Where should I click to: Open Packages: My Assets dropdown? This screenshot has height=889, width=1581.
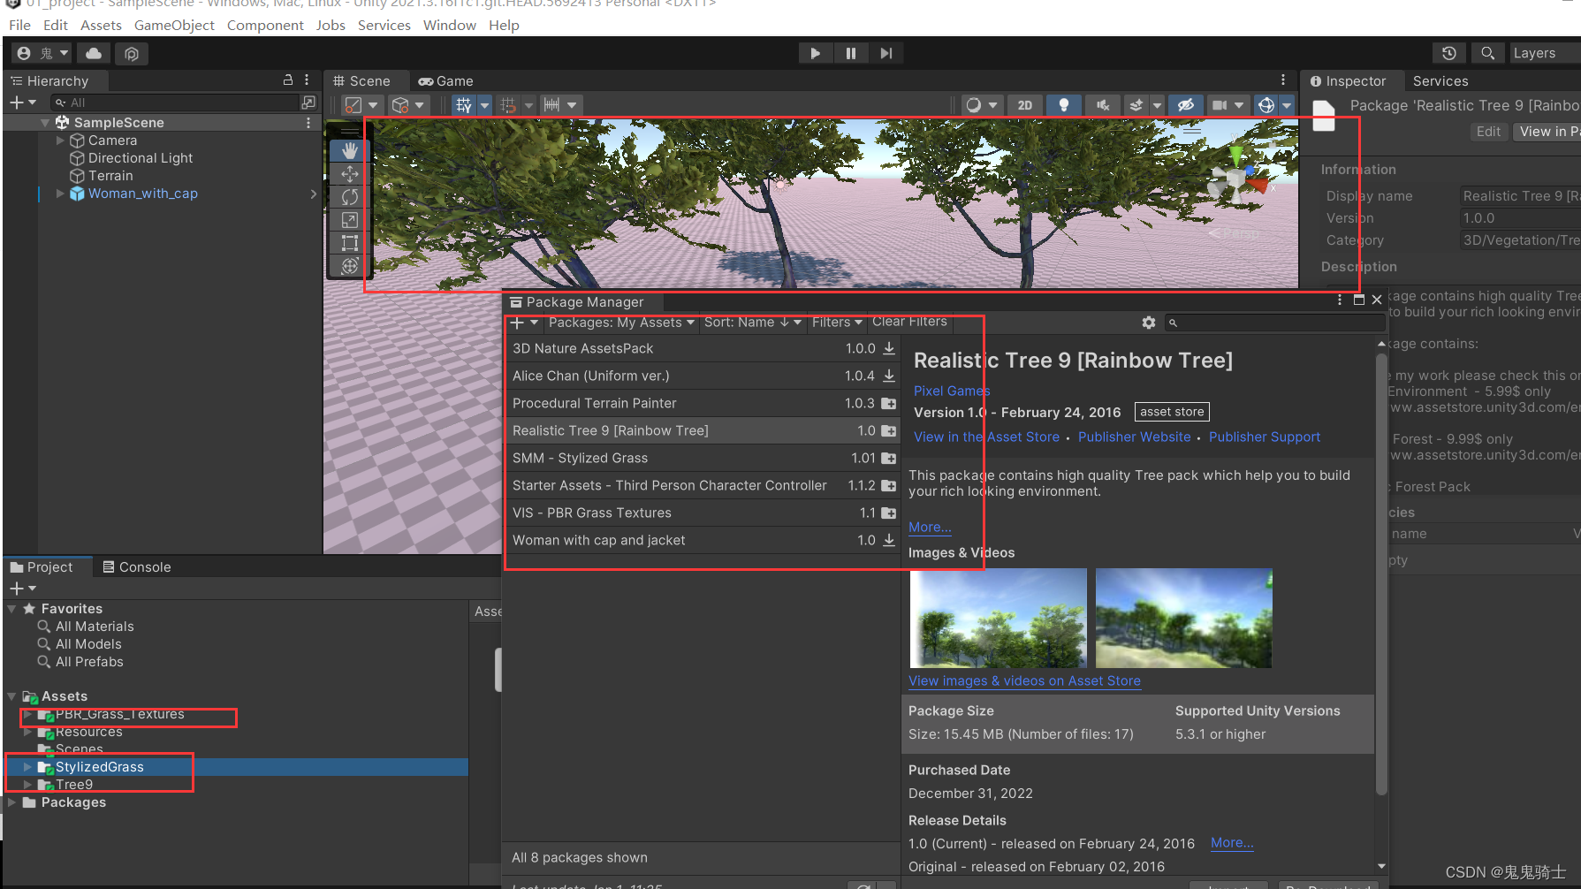(622, 322)
